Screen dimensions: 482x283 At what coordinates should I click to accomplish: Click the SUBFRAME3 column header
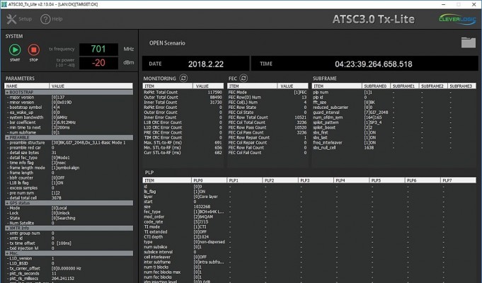coord(461,86)
